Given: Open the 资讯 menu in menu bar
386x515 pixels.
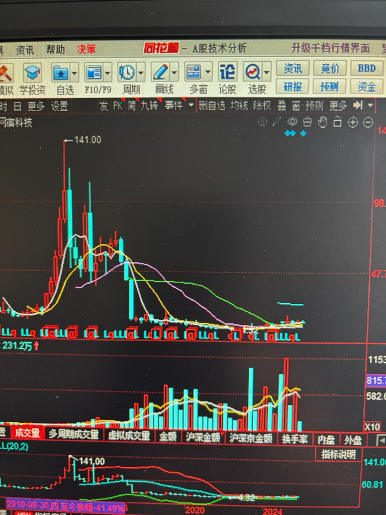Looking at the screenshot, I should tap(25, 50).
